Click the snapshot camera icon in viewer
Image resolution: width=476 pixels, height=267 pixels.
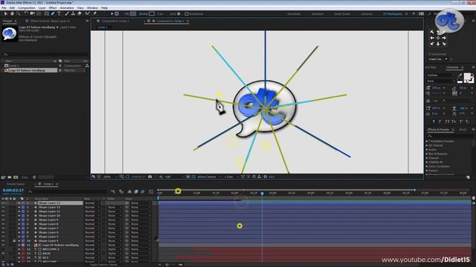150,177
